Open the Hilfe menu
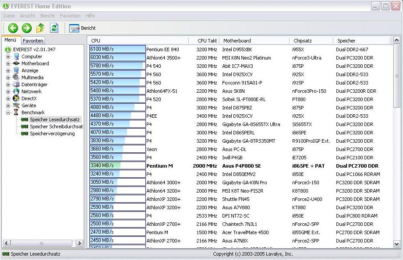403x260 pixels. point(90,16)
